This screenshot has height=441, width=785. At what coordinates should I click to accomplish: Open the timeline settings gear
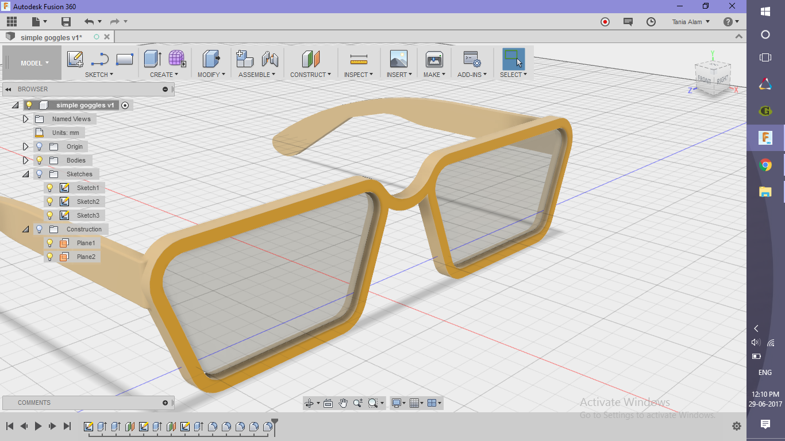[x=737, y=426]
